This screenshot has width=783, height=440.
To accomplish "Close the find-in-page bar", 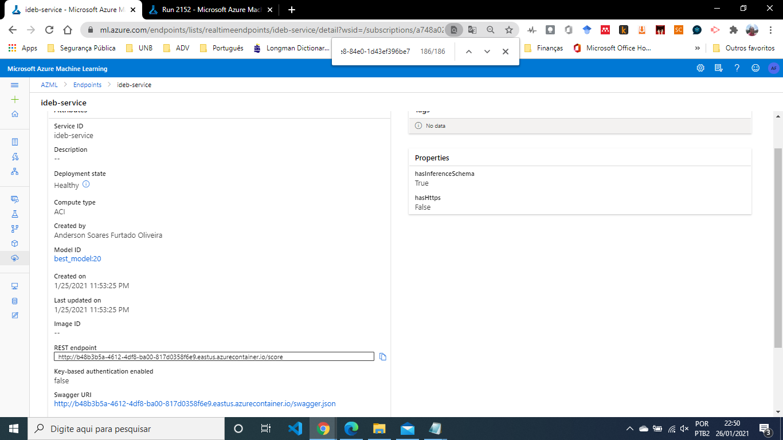I will click(506, 52).
